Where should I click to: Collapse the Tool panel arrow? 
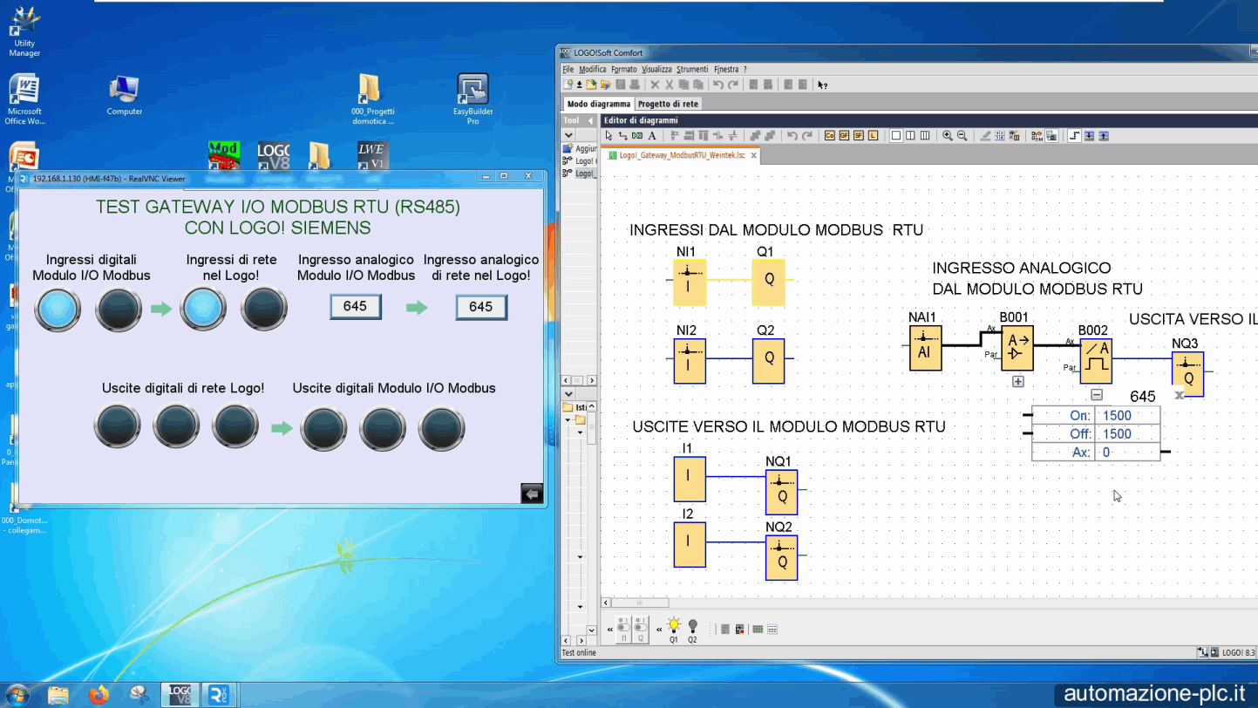(x=590, y=120)
